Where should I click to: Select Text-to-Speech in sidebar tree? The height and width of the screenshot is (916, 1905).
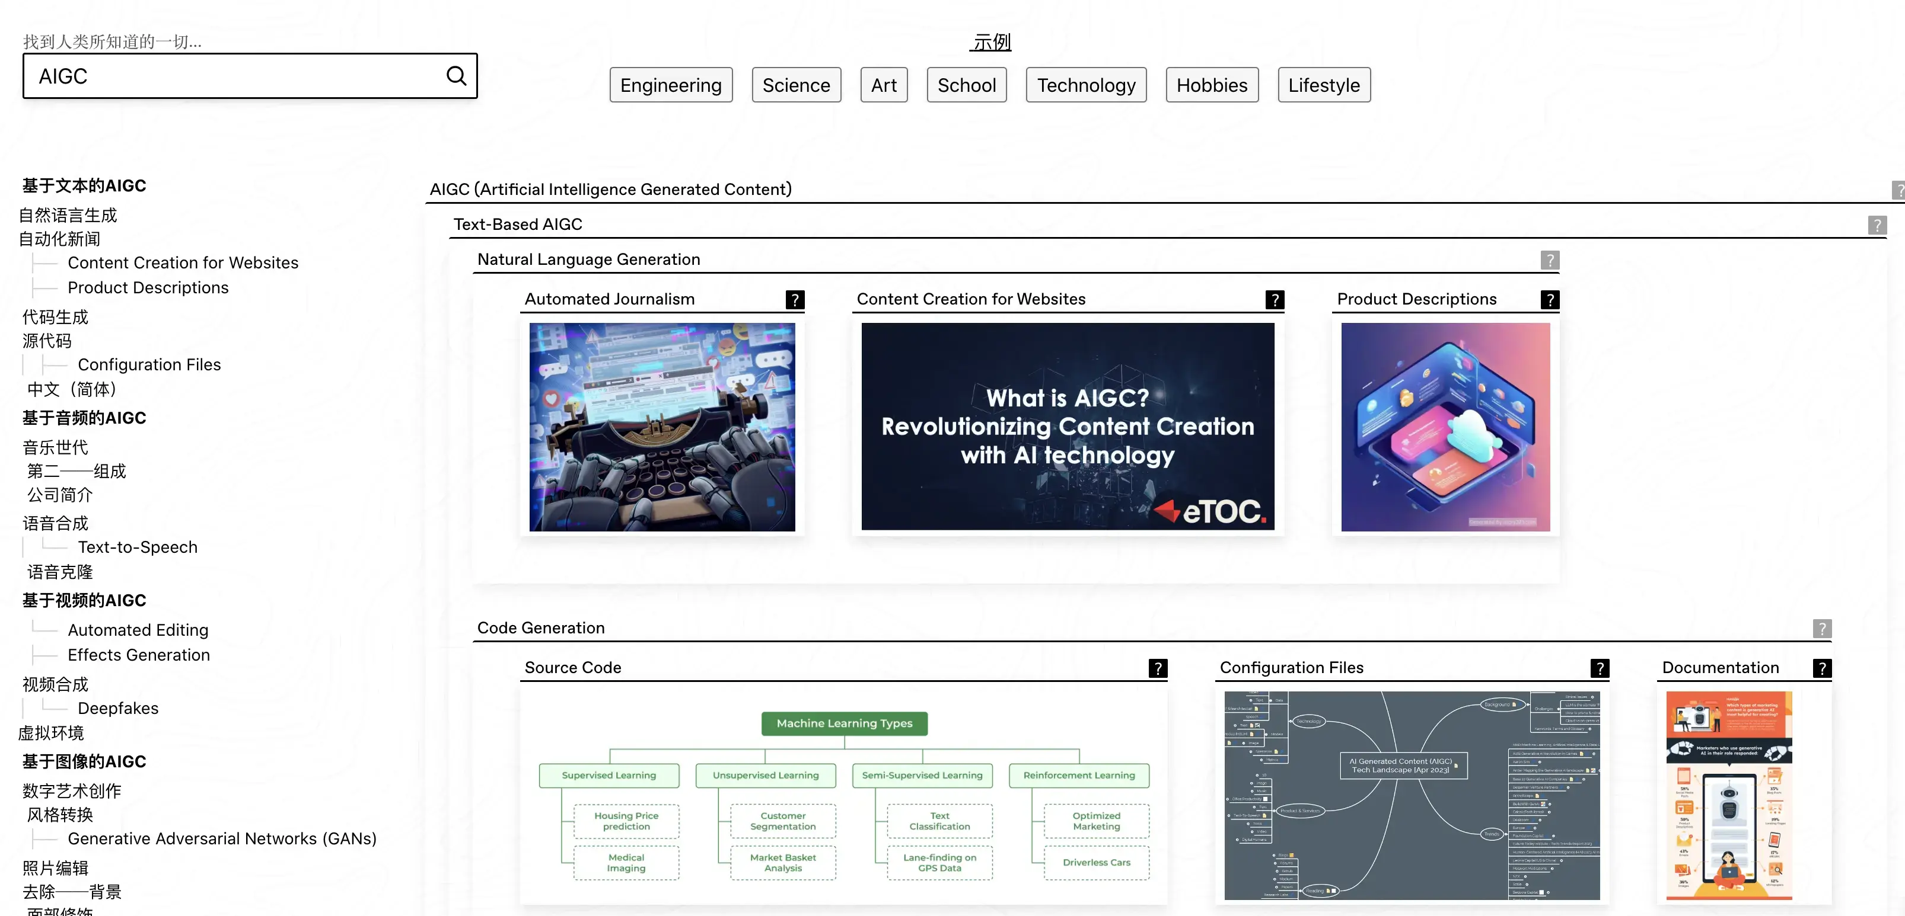[x=138, y=547]
